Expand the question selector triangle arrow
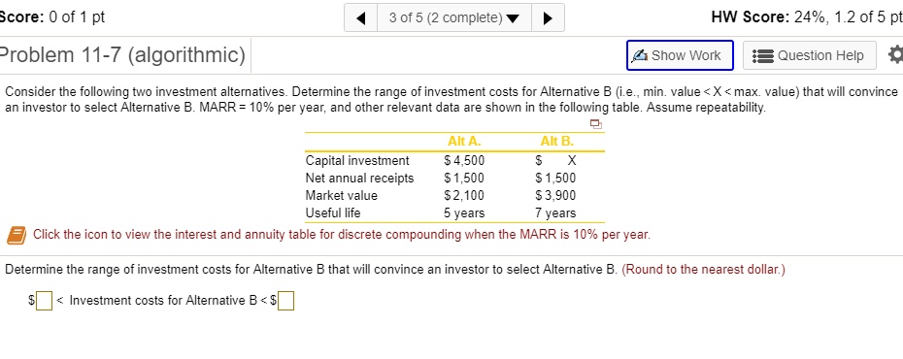Image resolution: width=903 pixels, height=359 pixels. coord(512,18)
